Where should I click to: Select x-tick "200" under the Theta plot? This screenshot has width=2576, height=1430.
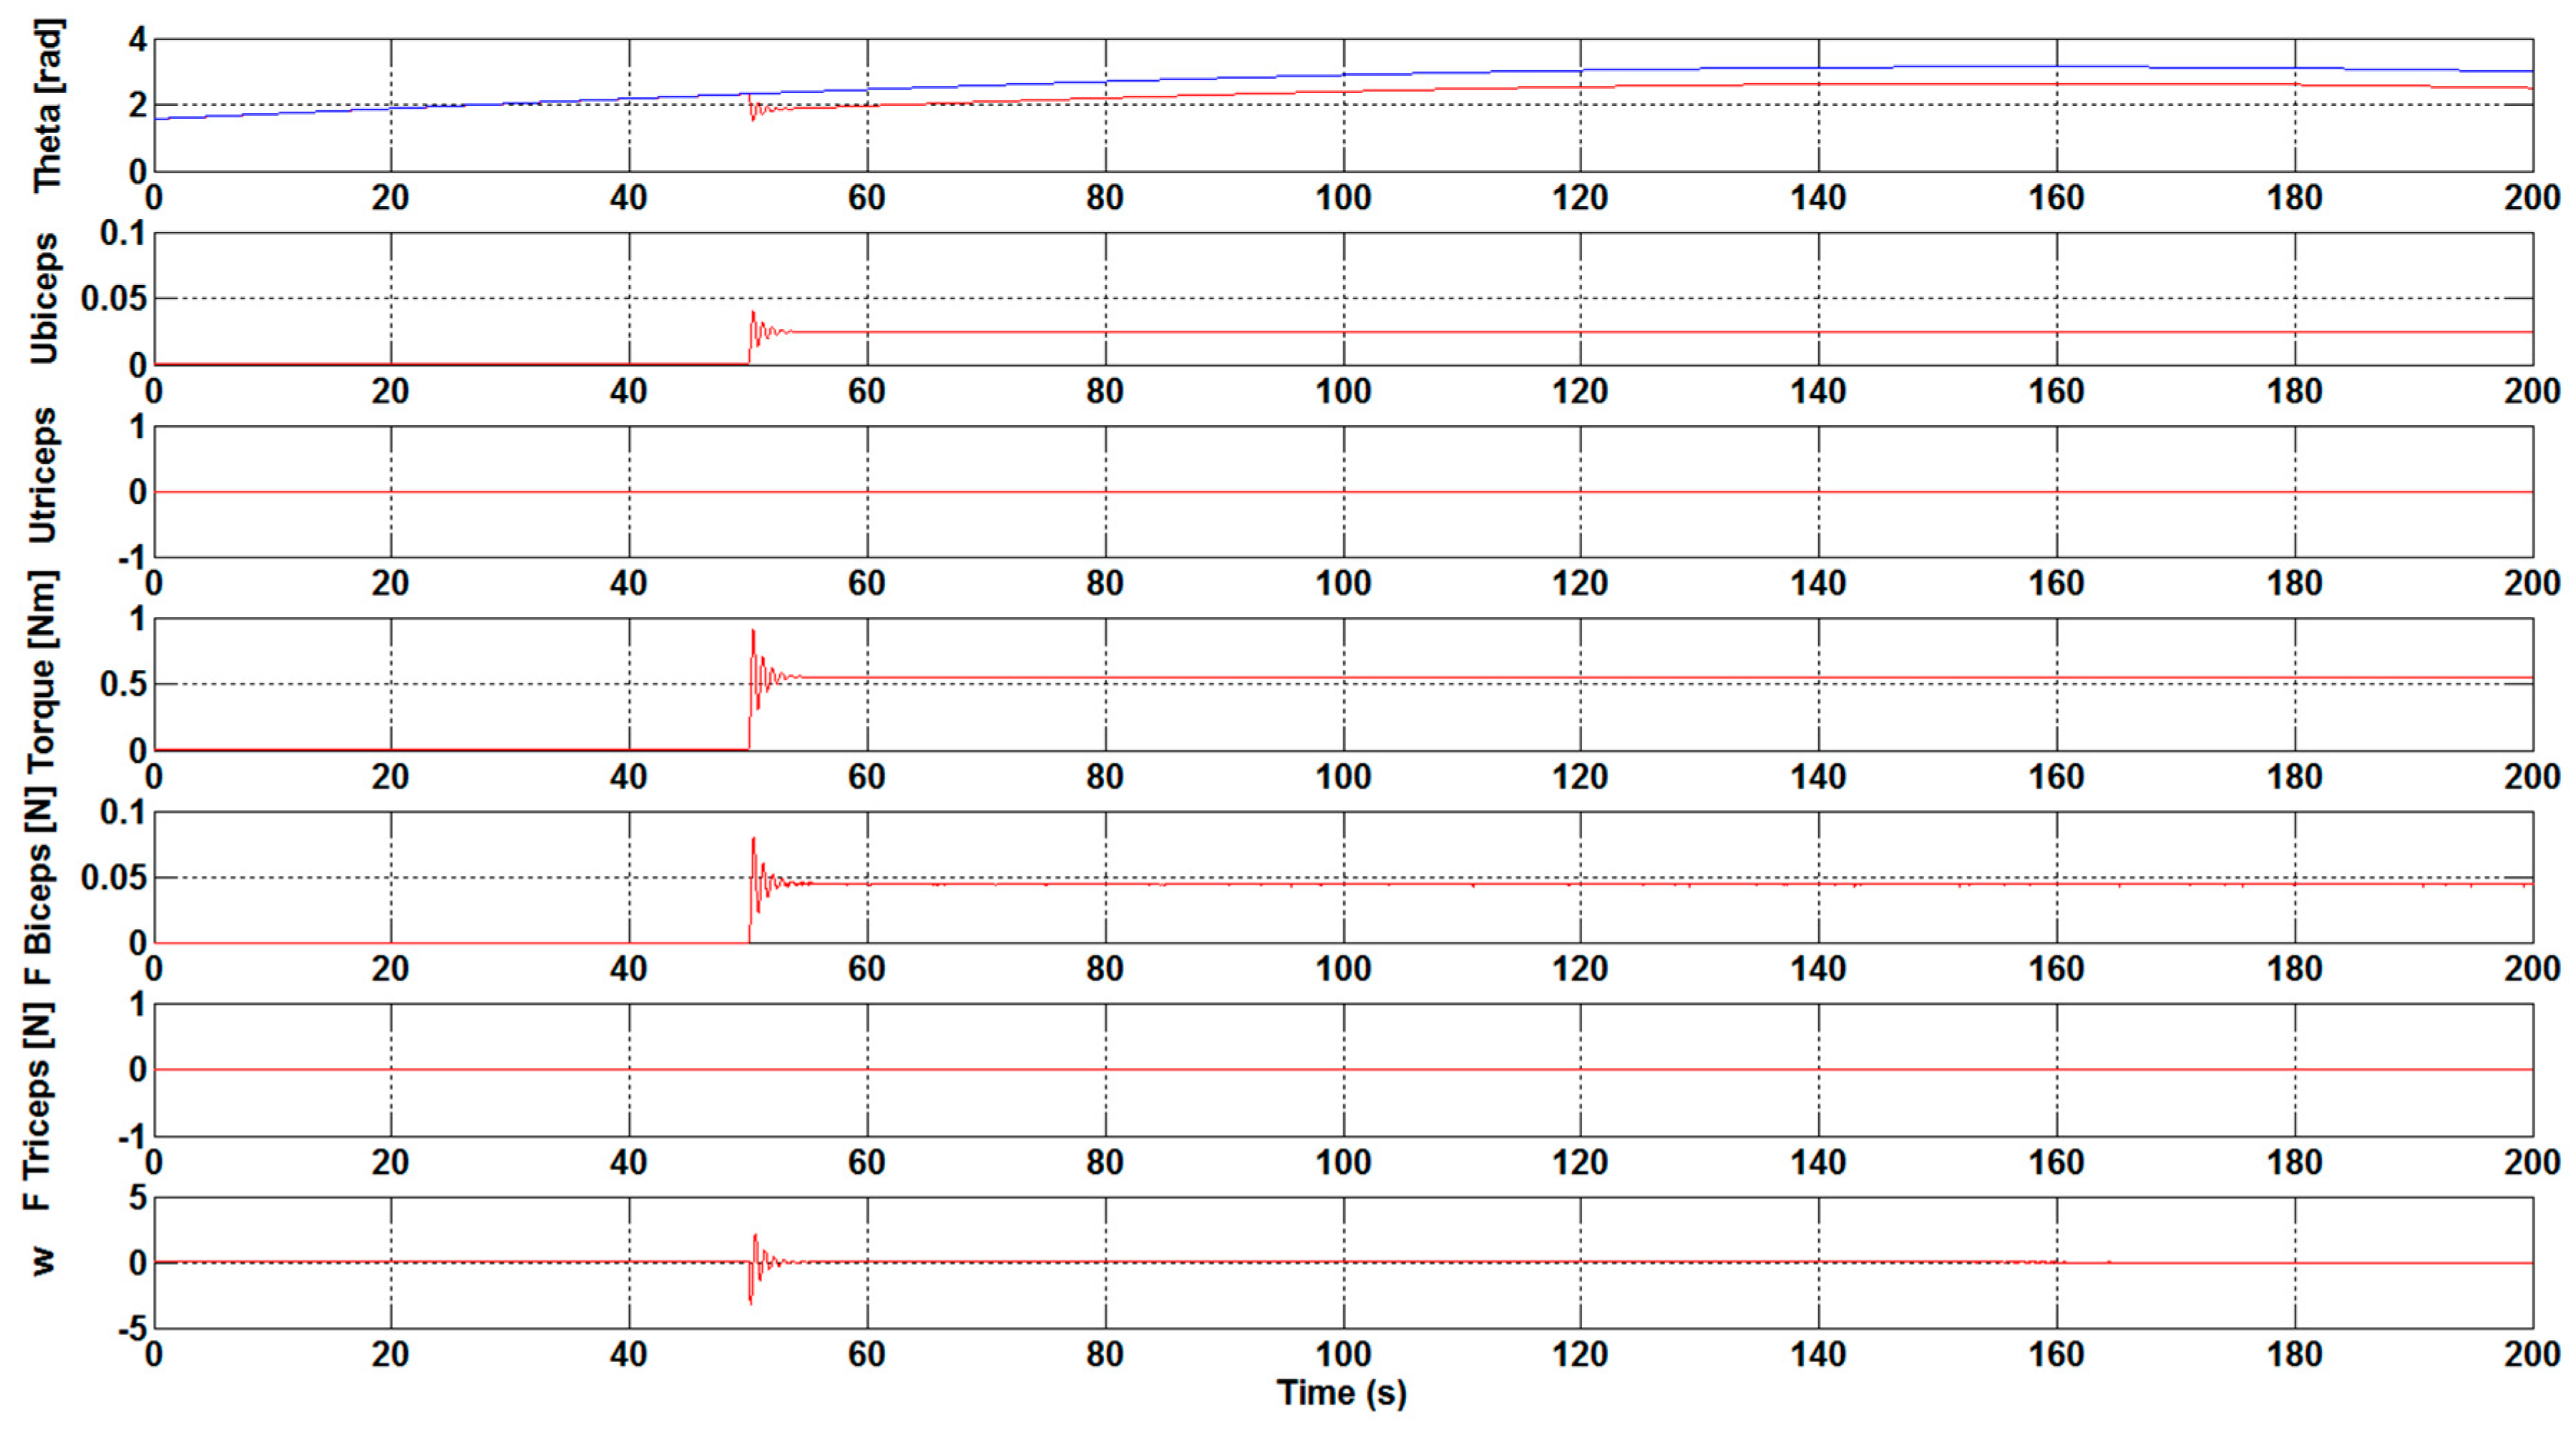tap(2533, 198)
